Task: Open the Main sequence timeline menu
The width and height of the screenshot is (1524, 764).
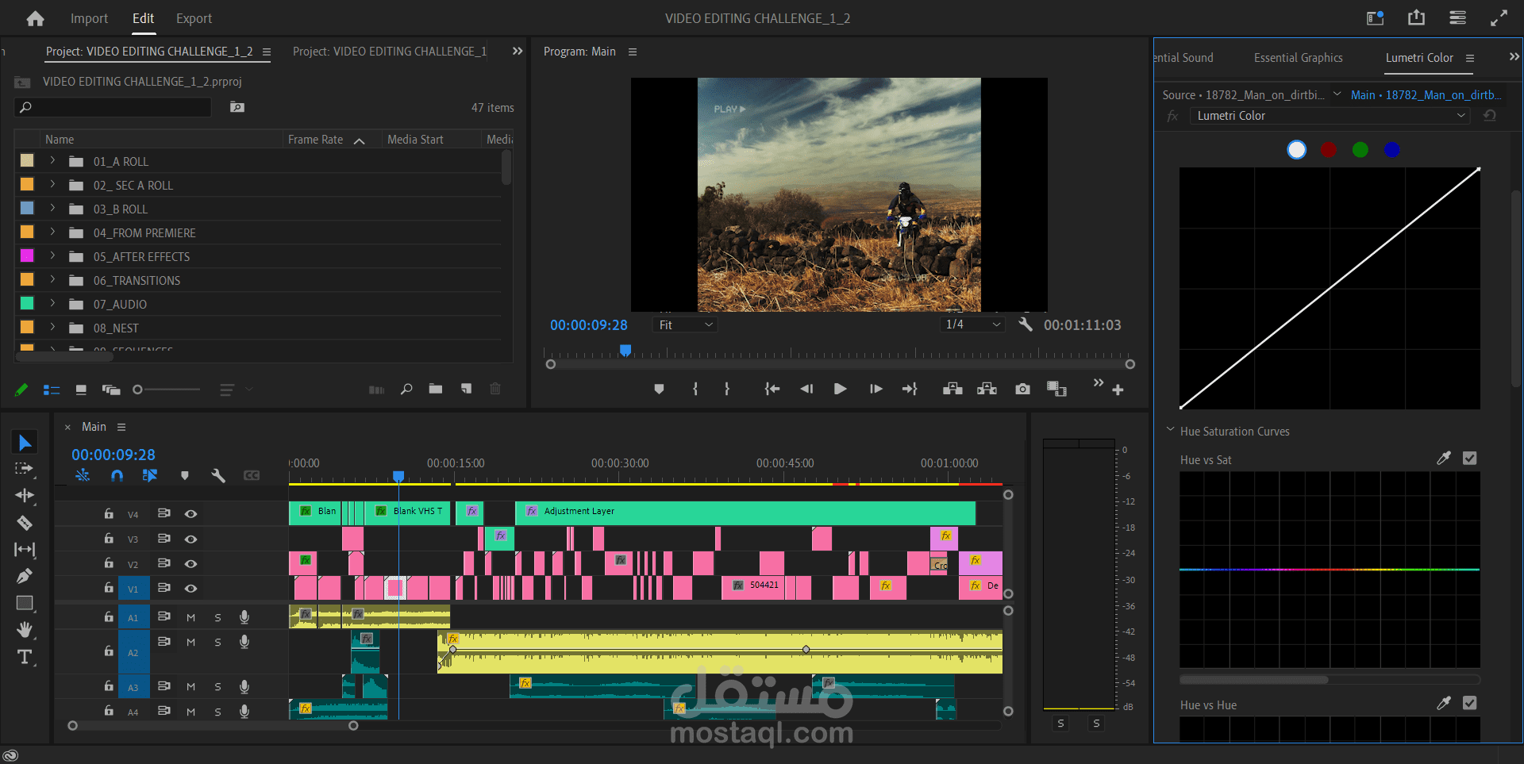Action: coord(121,427)
